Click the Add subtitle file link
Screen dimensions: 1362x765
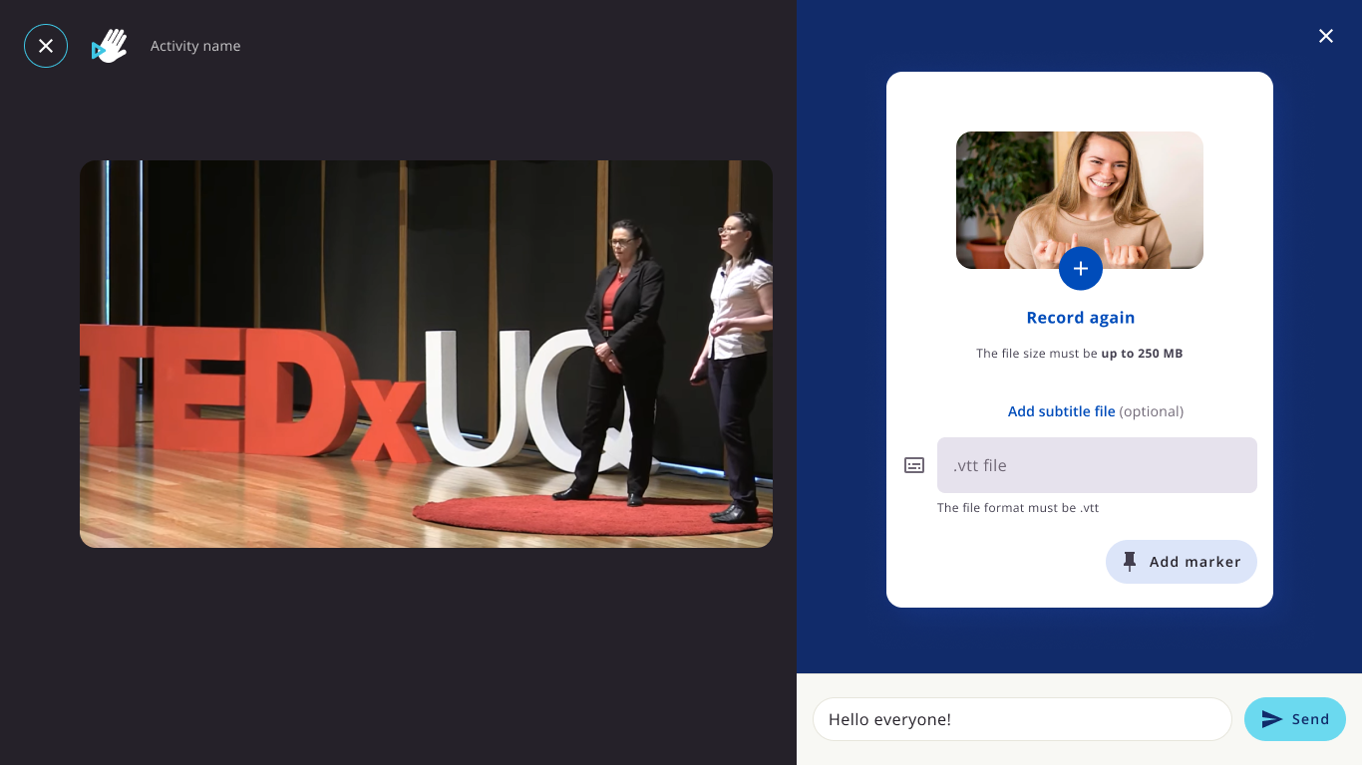point(1062,411)
